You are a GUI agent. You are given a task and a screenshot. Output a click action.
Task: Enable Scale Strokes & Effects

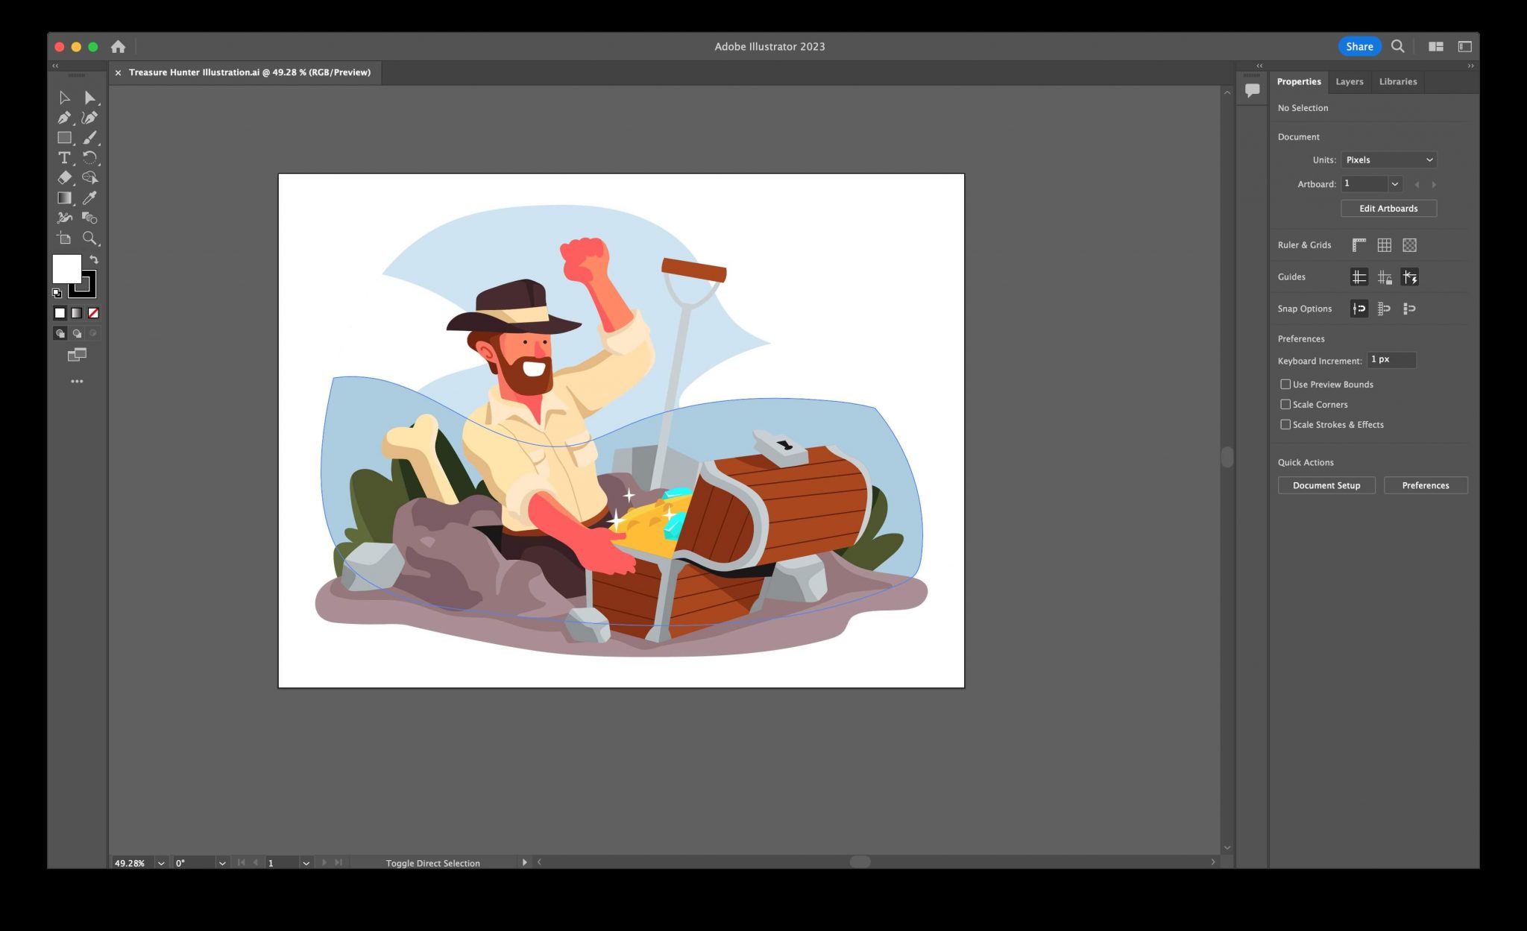[1285, 424]
